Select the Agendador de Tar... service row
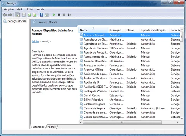The height and width of the screenshot is (136, 186). (x=130, y=44)
